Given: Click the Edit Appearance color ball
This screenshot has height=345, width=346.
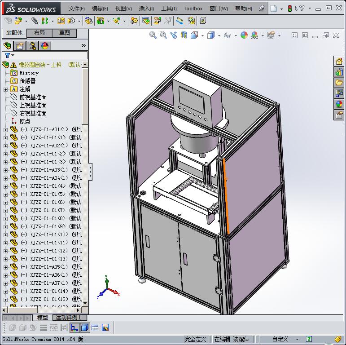Looking at the screenshot, I should 244,35.
